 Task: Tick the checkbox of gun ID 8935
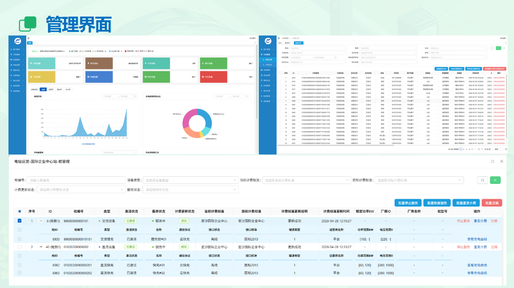19,239
